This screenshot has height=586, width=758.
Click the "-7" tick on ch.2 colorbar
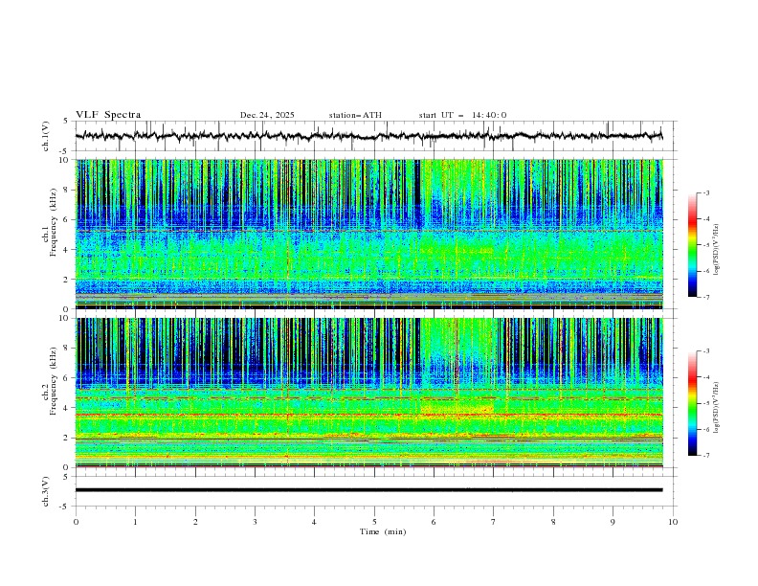pos(706,456)
